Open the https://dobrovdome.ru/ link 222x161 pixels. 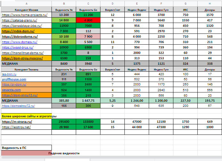[20, 37]
